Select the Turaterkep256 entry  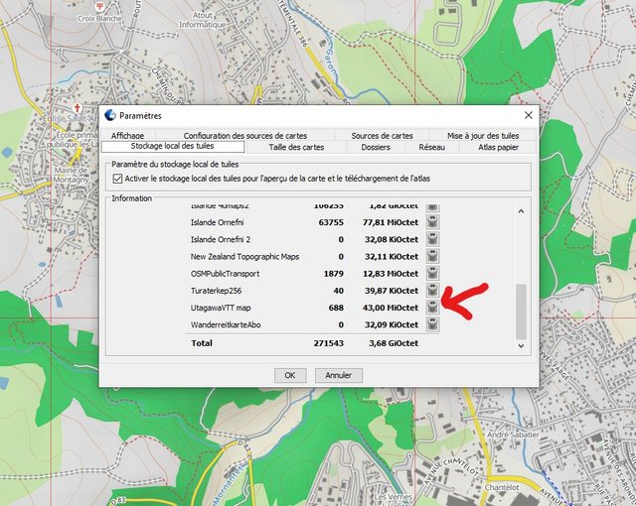click(217, 291)
